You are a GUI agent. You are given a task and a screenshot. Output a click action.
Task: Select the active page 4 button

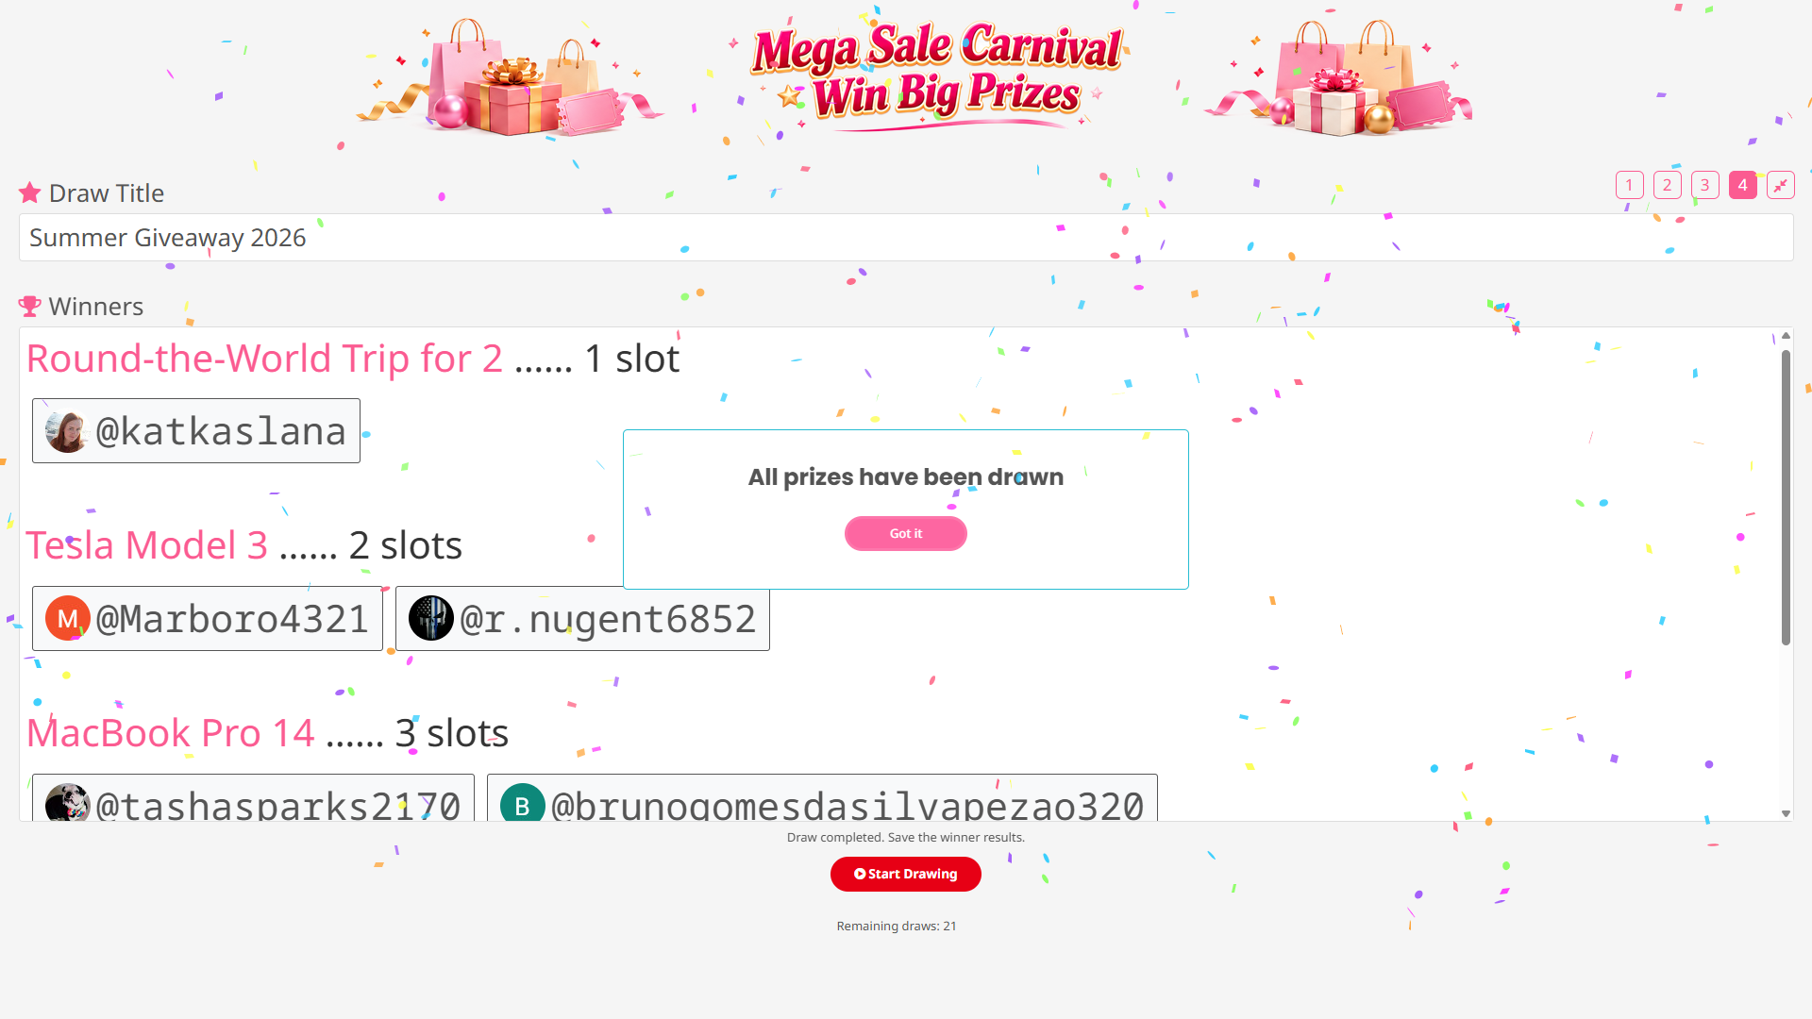[x=1742, y=185]
